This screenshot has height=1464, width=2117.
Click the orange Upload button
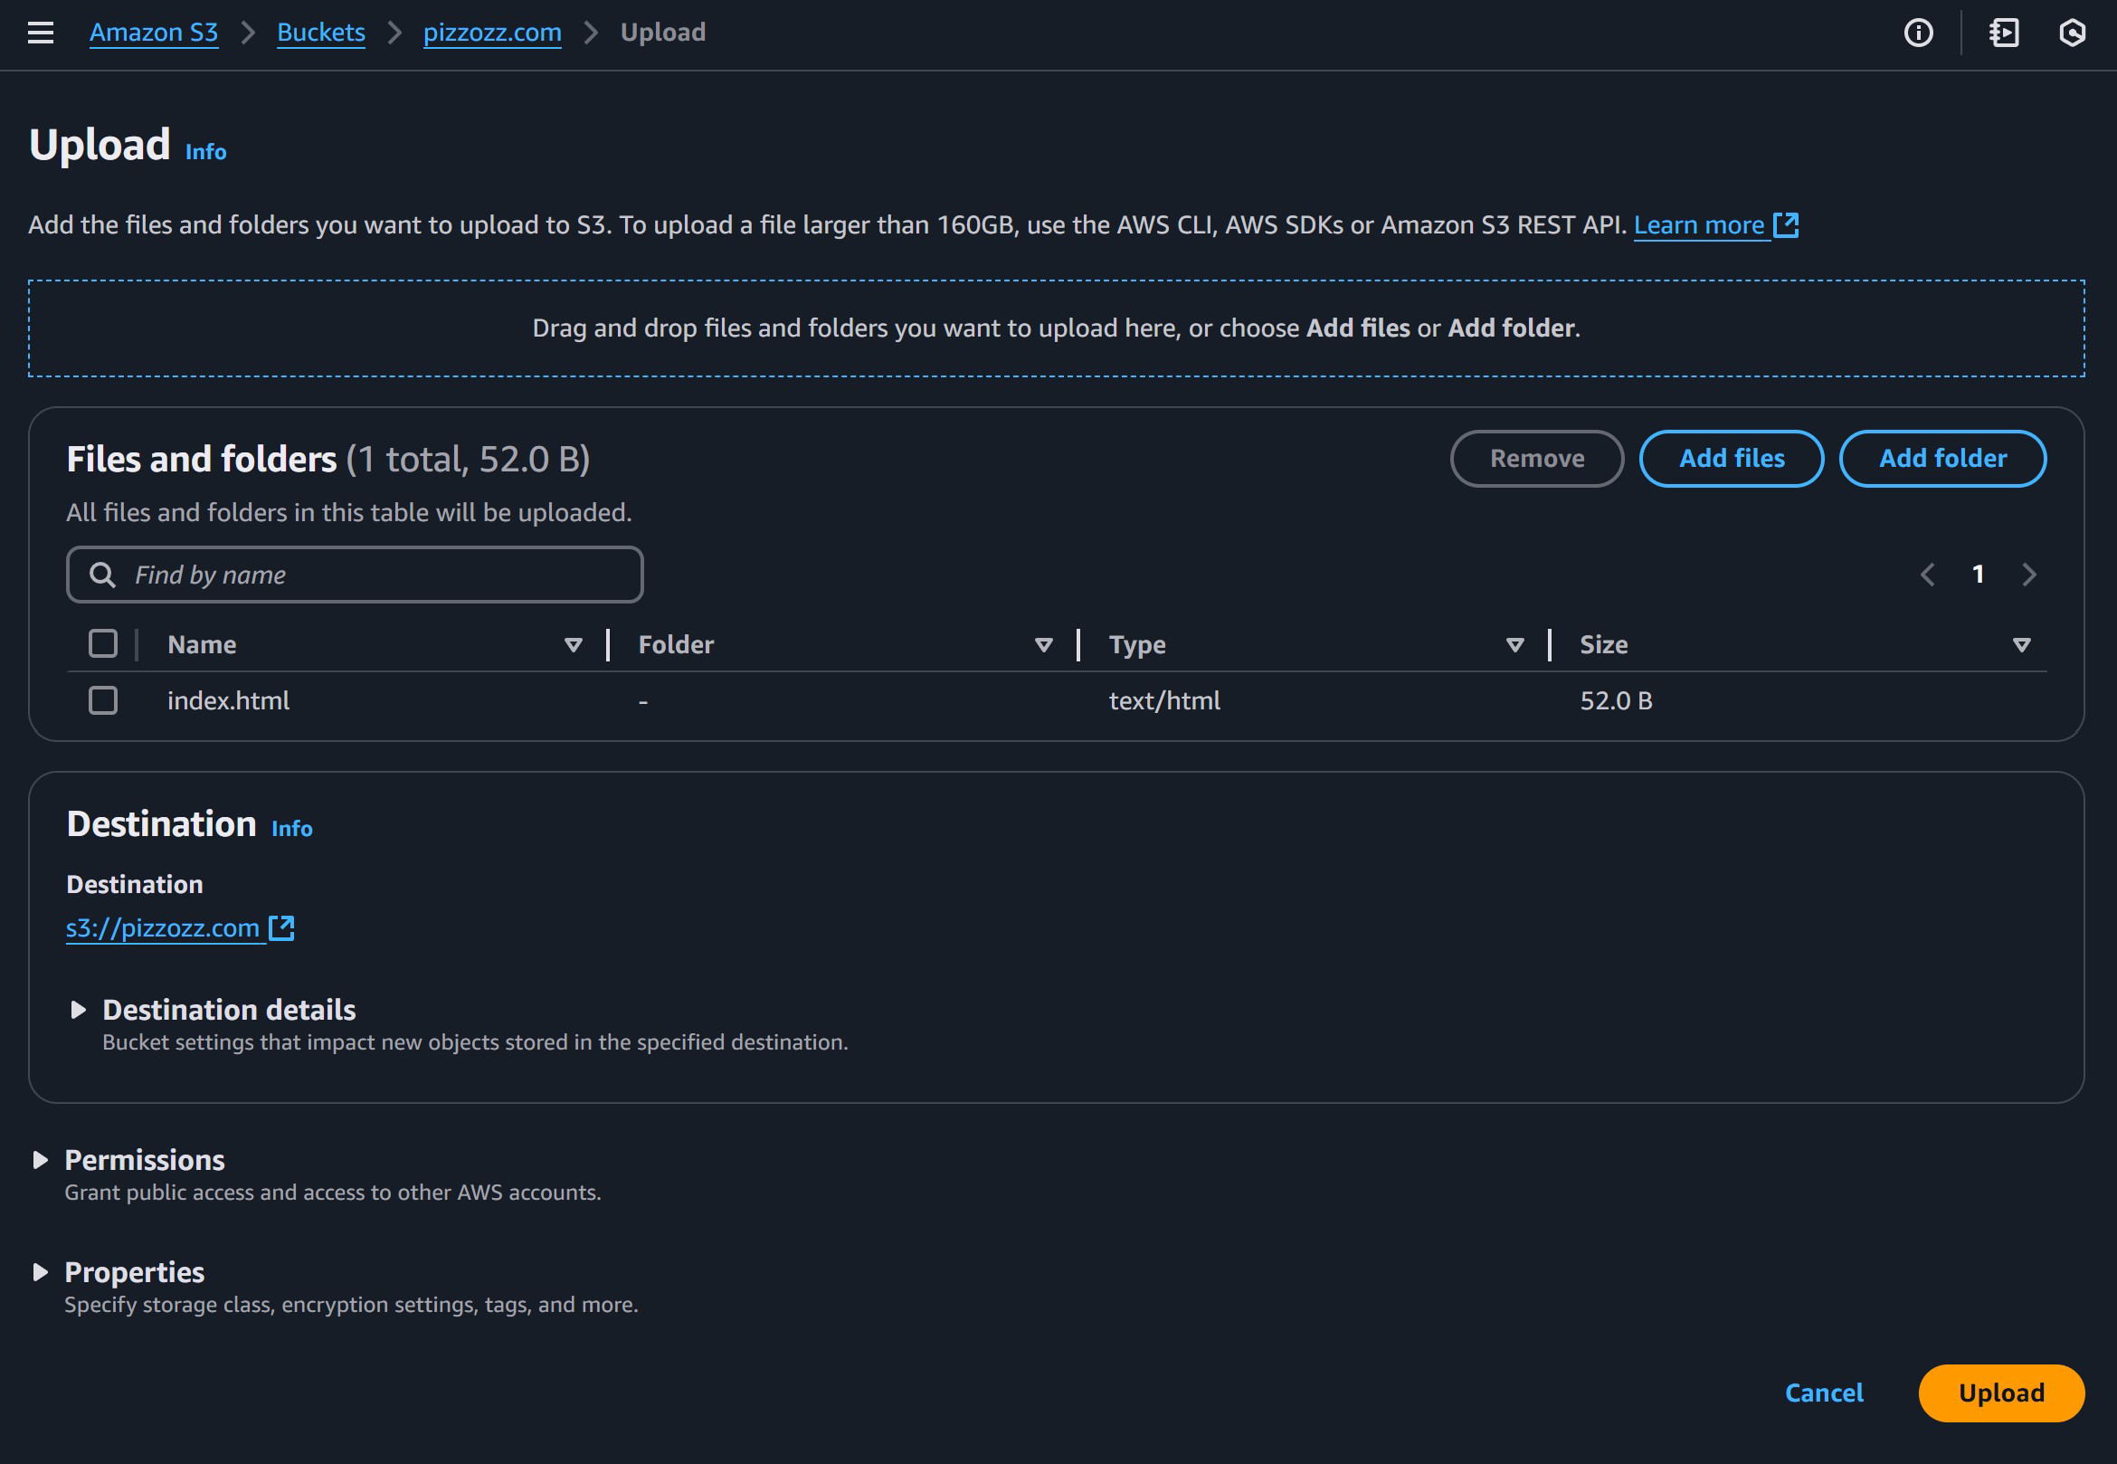2000,1393
